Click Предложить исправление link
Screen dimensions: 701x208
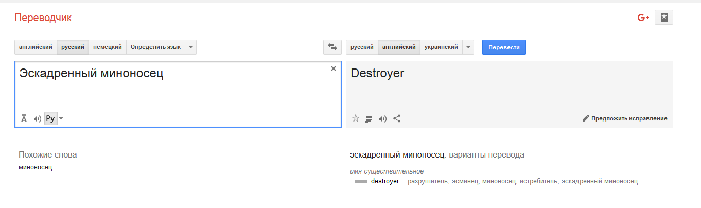pos(629,118)
